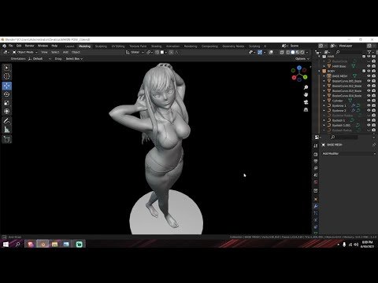Select the Select Box tool
The image size is (378, 283).
[x=7, y=68]
